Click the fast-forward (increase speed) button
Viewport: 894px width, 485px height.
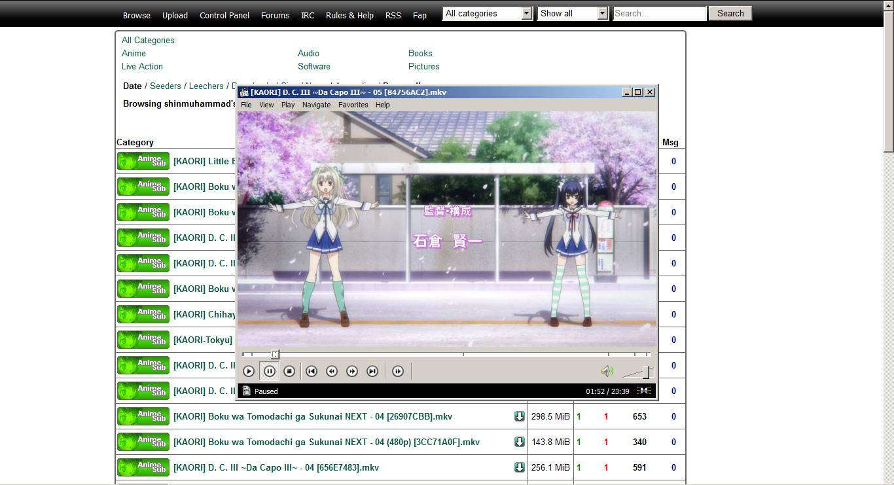tap(352, 371)
